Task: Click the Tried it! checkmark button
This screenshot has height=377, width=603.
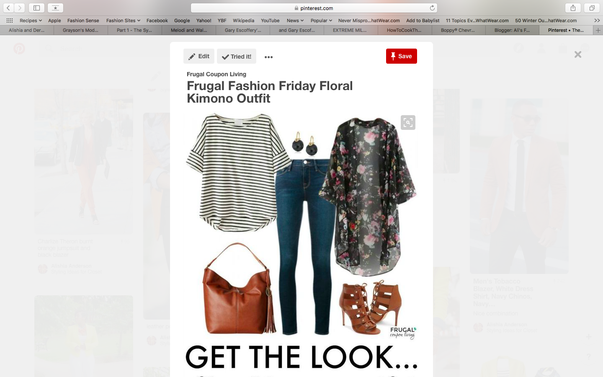Action: click(237, 56)
